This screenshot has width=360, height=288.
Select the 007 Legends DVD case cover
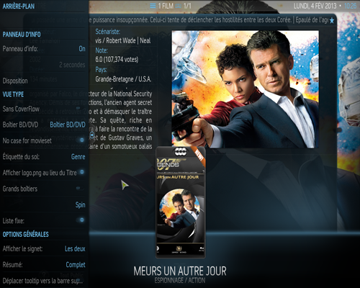pyautogui.click(x=181, y=202)
